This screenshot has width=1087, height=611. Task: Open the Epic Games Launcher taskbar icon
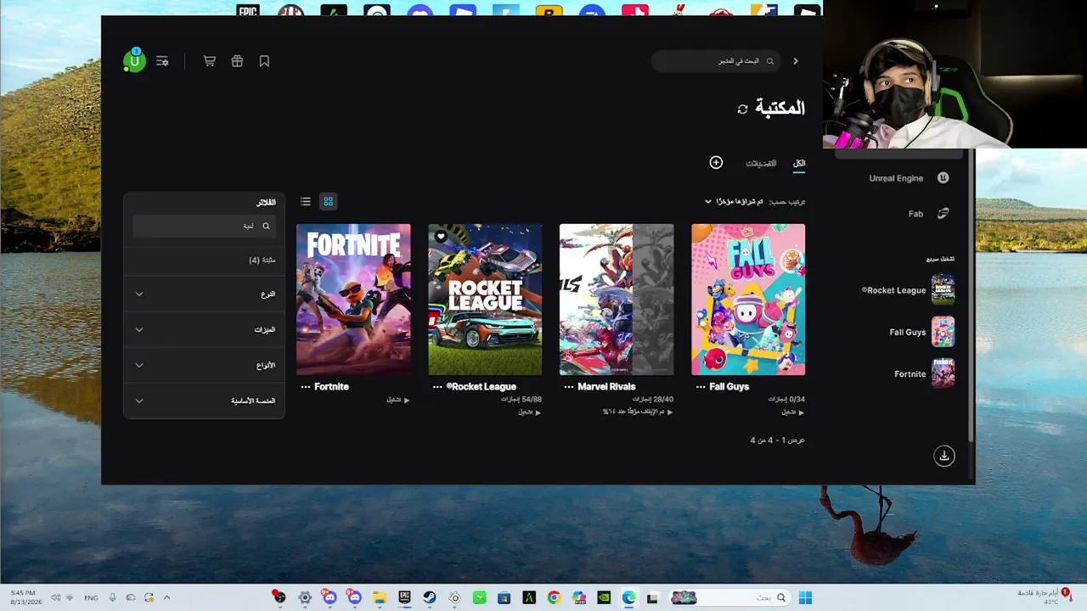pos(404,598)
